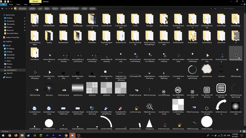
Task: Open the AlignTool folder
Action: 35,20
